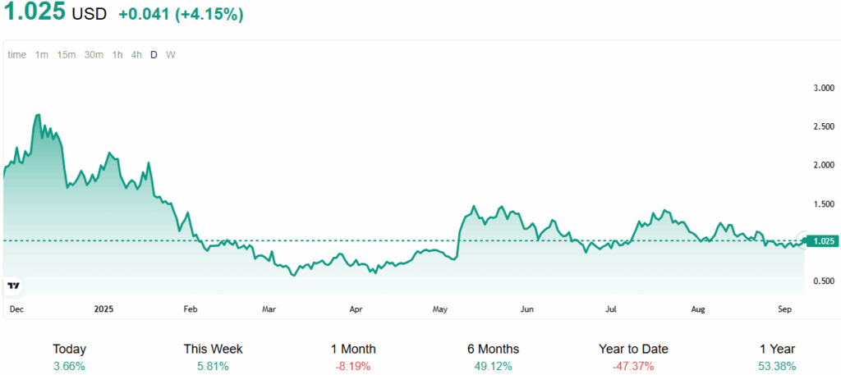Click the TradingView logo on the chart
The image size is (841, 375).
pos(13,286)
